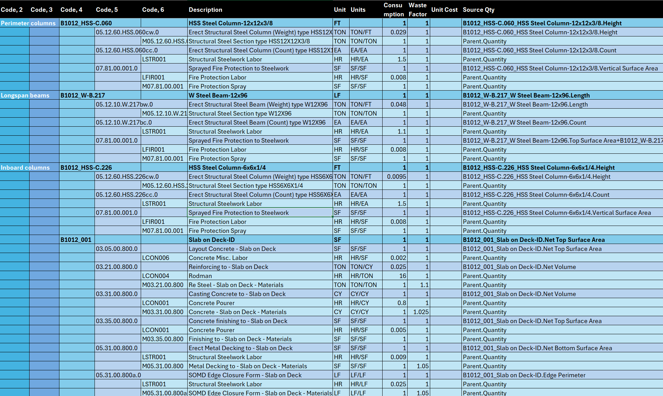Select Slab on Deck-ID description cell
The width and height of the screenshot is (663, 396).
260,240
